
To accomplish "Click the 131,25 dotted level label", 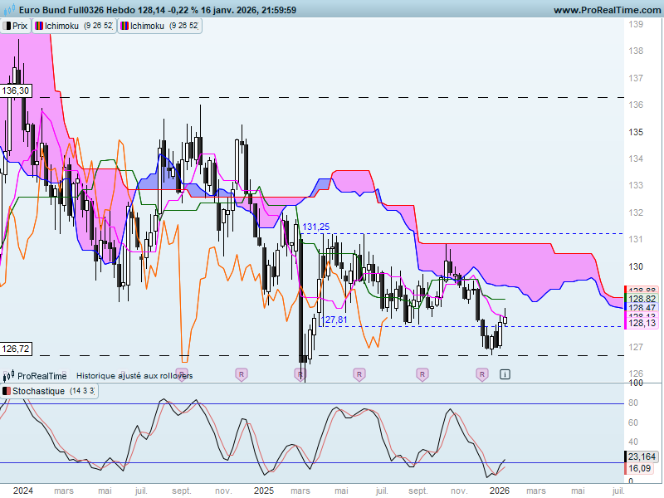I will tap(316, 227).
